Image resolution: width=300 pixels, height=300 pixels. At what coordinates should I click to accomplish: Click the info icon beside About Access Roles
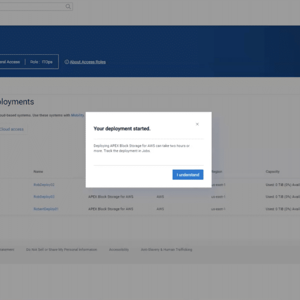[x=67, y=62]
